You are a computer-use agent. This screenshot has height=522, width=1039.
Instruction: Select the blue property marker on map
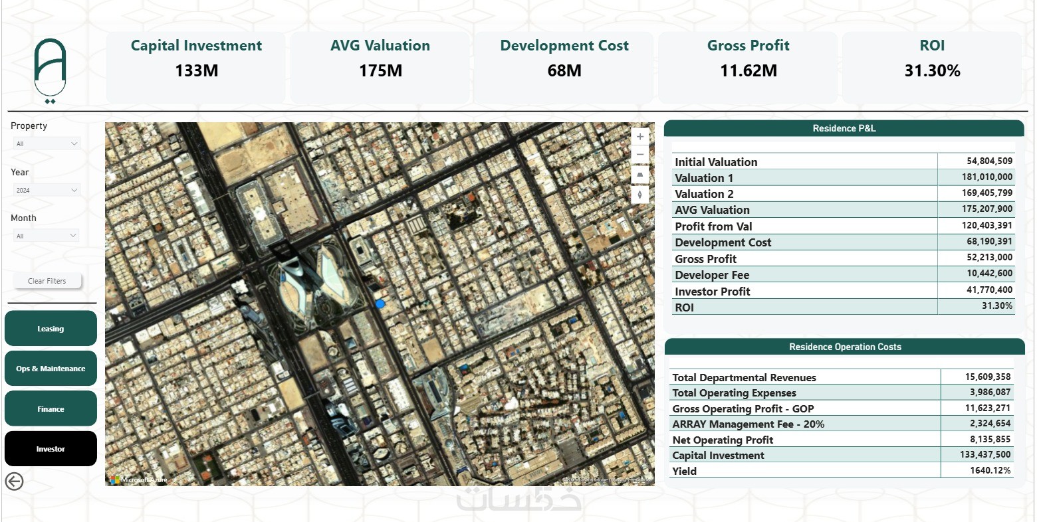point(380,304)
